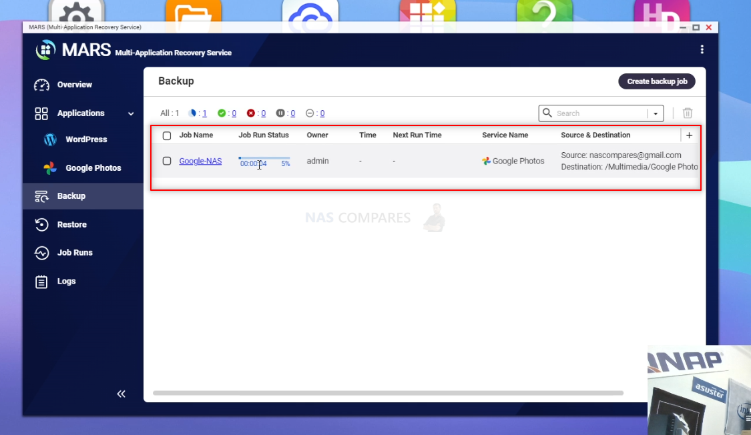Click the stopped status minus icon

tap(310, 113)
